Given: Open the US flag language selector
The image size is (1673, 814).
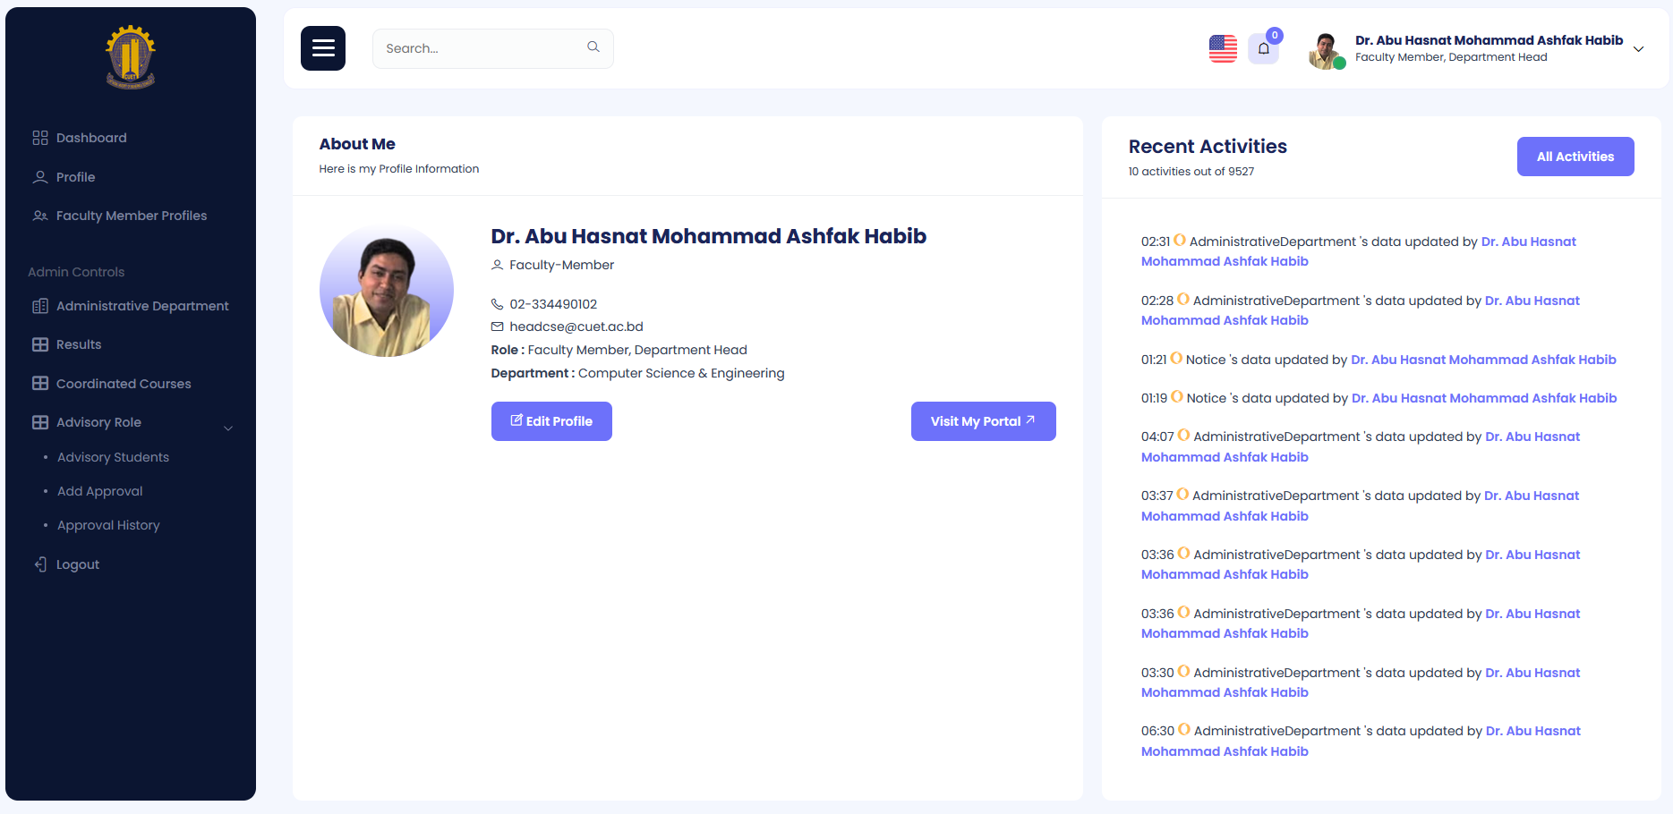Looking at the screenshot, I should point(1223,48).
